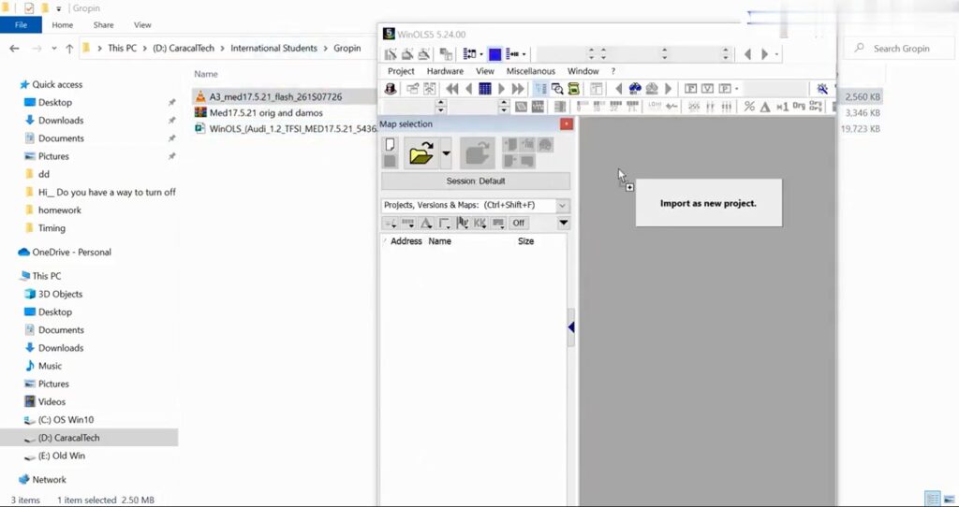
Task: Click the magic wand sparkle icon
Action: point(822,89)
